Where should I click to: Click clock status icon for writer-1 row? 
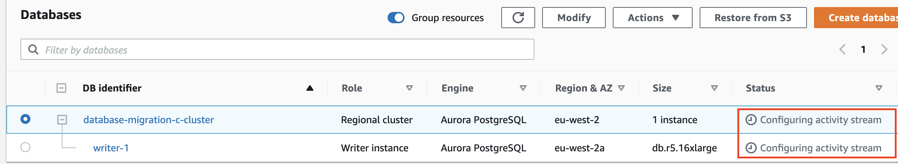coord(751,148)
